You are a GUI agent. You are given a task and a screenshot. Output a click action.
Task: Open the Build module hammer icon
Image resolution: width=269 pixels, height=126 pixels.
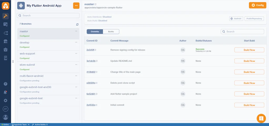[x=6, y=16]
